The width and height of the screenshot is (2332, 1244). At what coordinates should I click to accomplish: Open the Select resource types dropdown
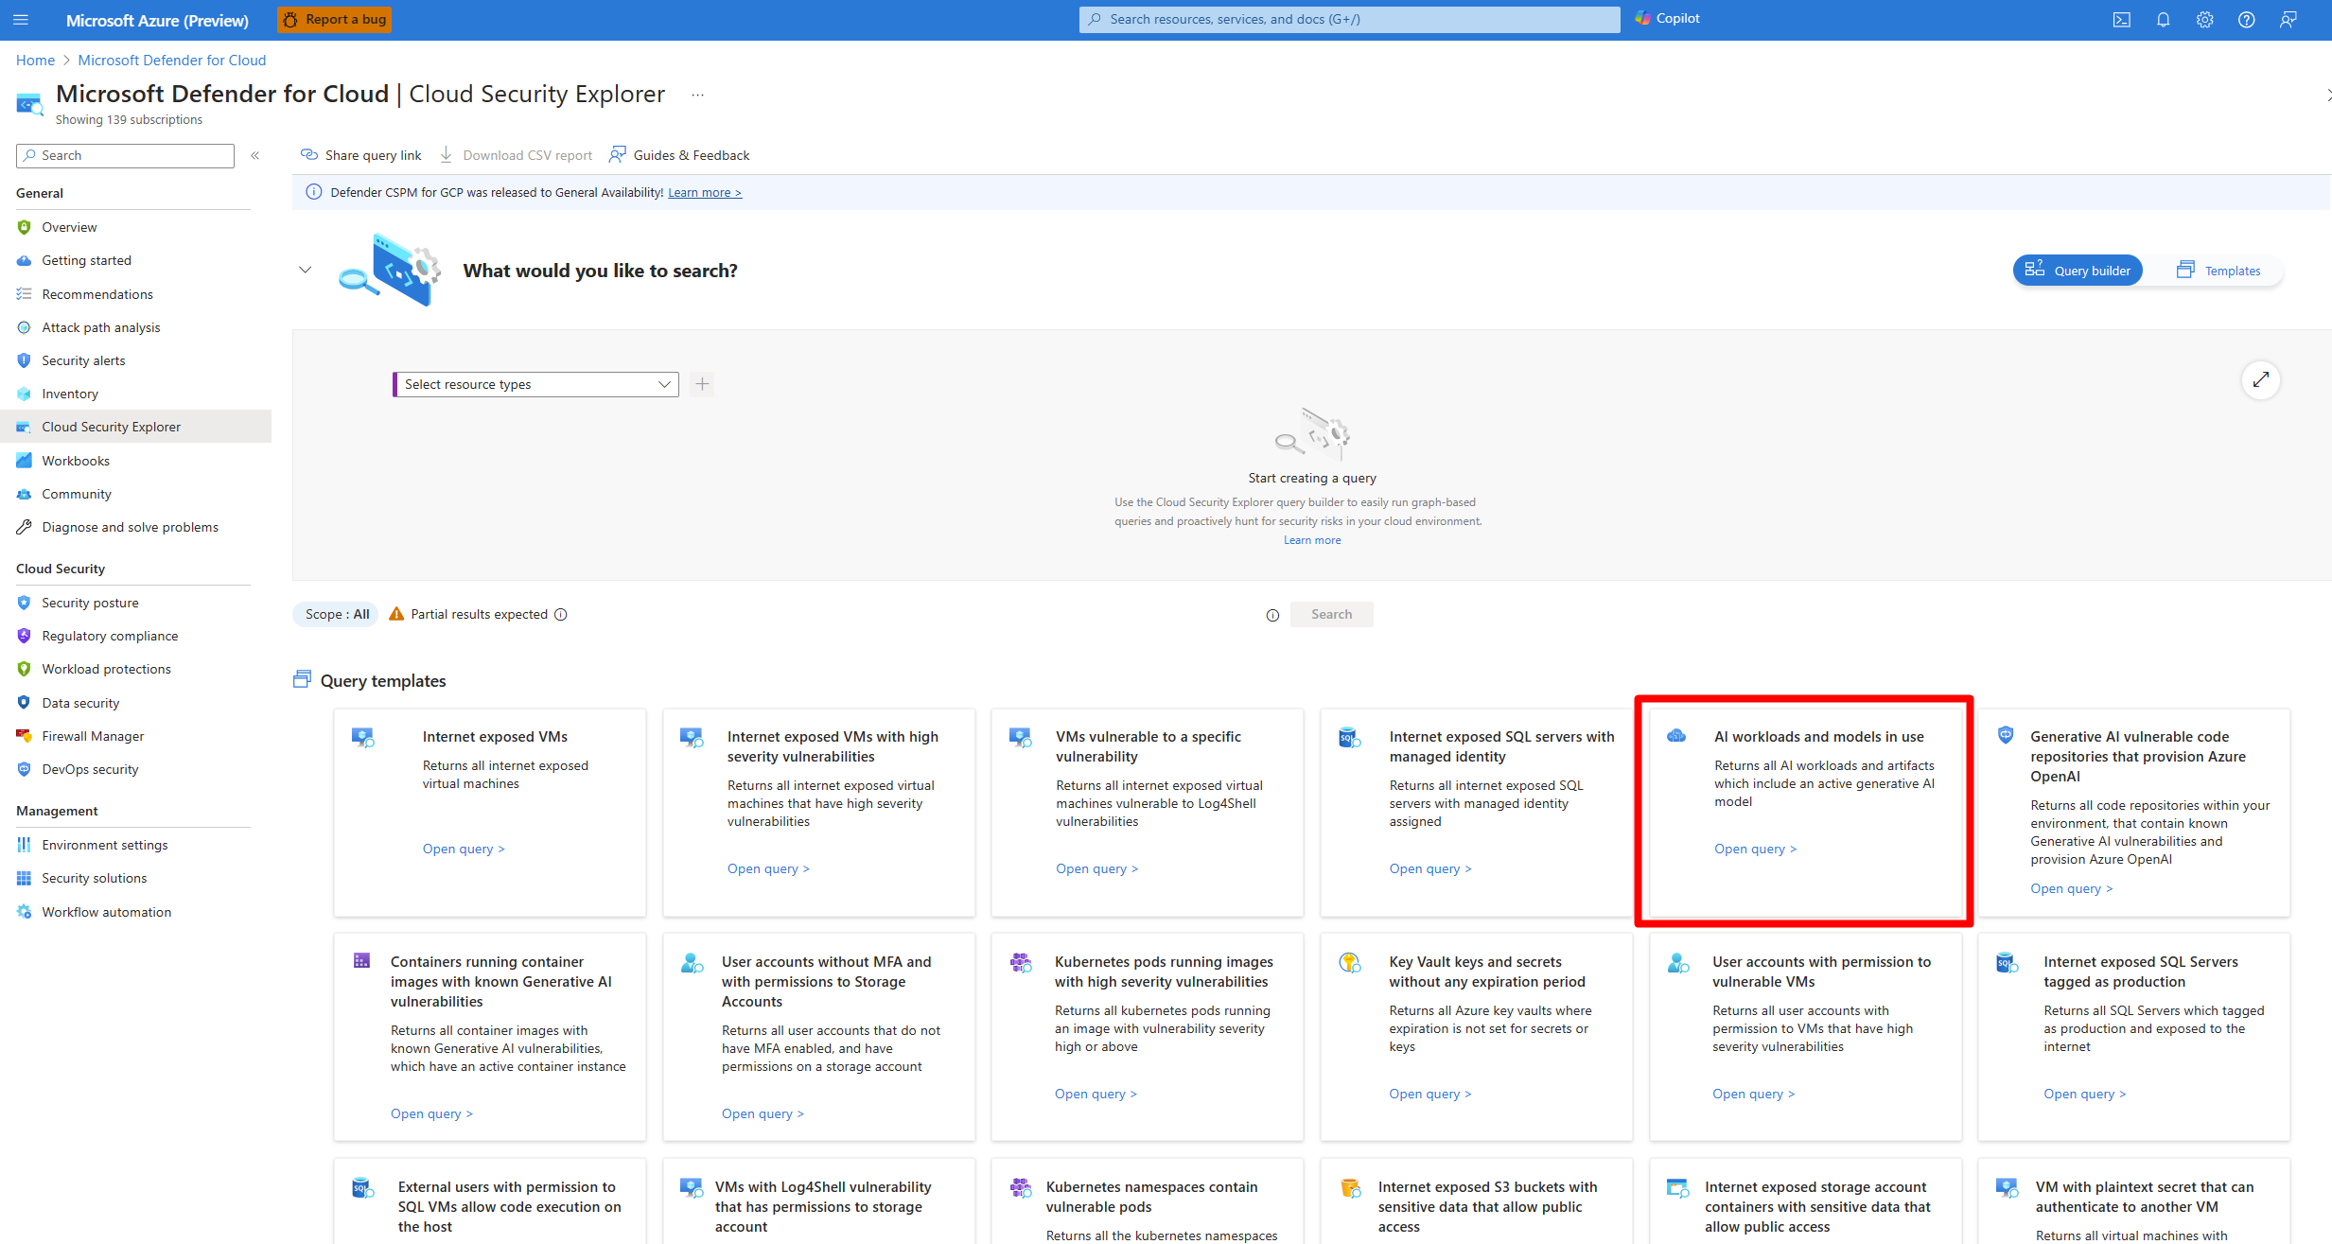coord(535,384)
